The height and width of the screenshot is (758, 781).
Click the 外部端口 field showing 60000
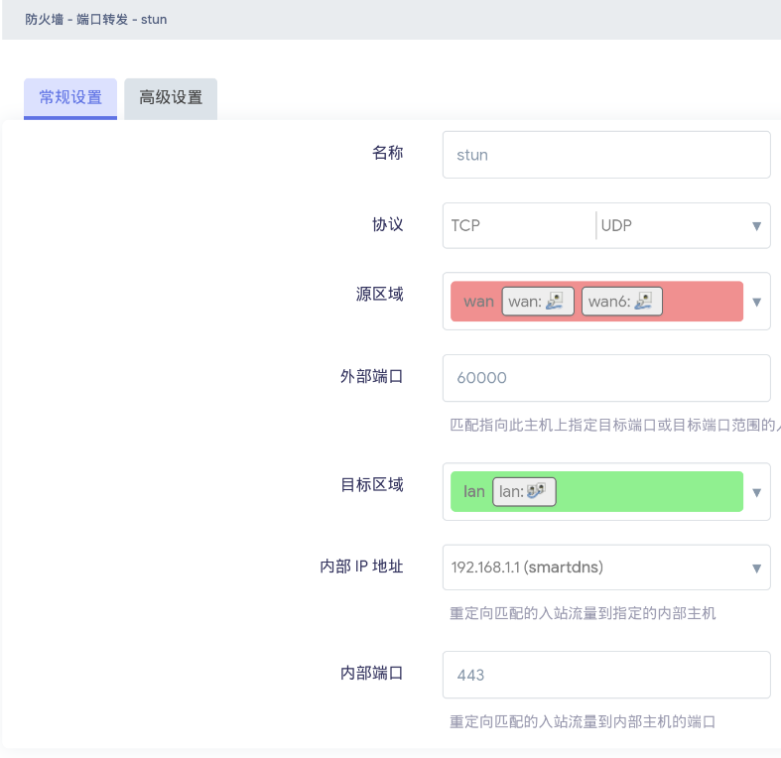tap(605, 378)
